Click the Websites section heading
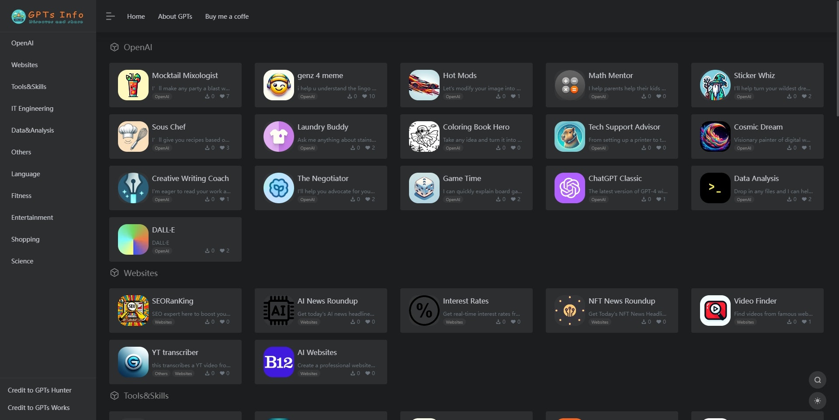Screen dimensions: 839x420 141,273
